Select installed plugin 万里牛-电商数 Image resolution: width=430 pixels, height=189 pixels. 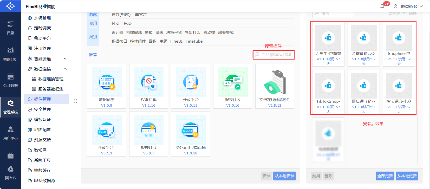[328, 44]
